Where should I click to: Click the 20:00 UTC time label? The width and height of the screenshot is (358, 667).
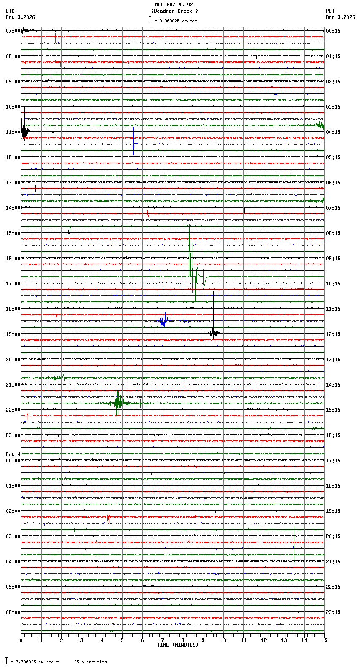point(13,360)
